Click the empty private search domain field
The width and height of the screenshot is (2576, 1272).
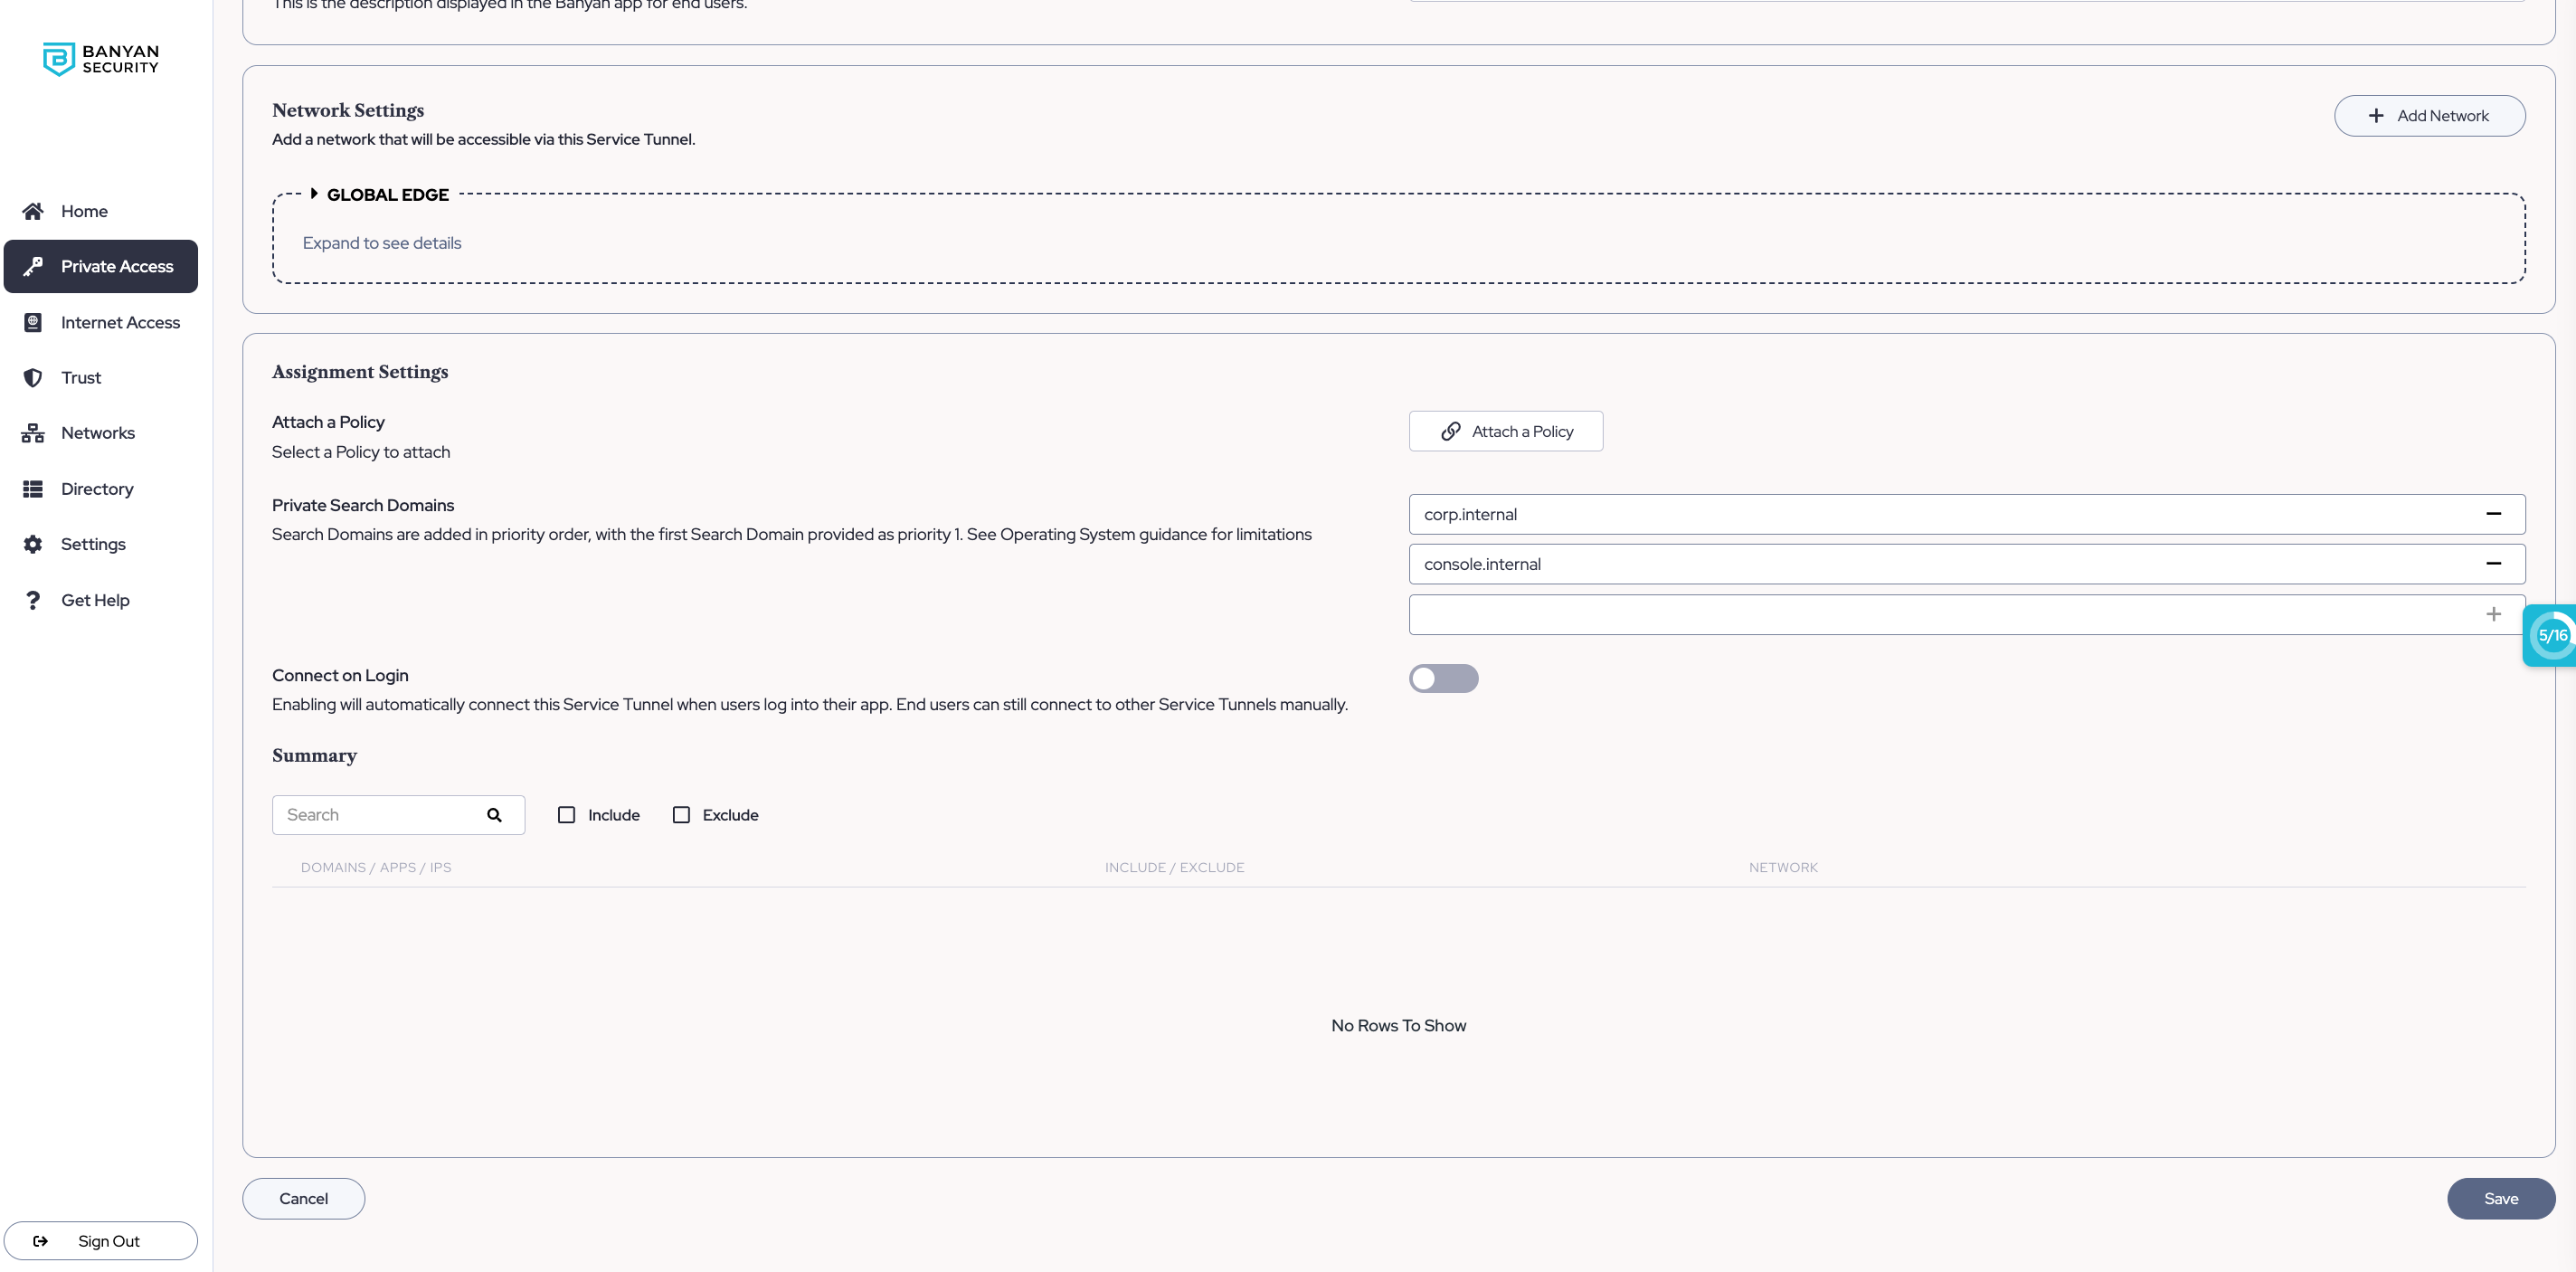pyautogui.click(x=1940, y=615)
